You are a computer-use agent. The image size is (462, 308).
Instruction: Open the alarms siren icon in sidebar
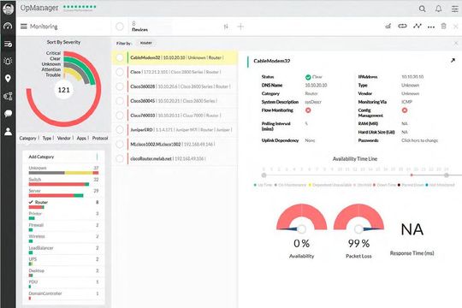point(8,61)
